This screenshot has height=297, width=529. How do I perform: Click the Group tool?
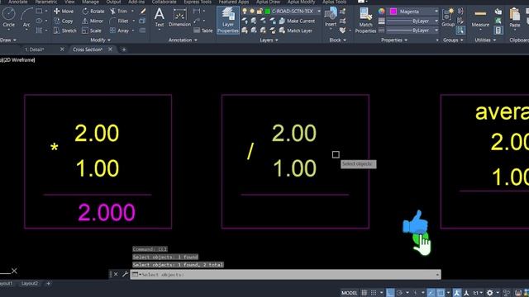(448, 17)
